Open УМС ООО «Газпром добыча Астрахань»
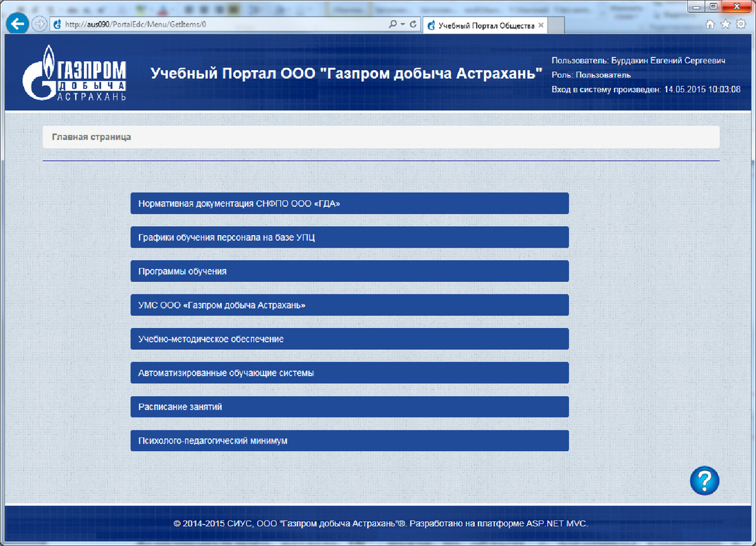Image resolution: width=756 pixels, height=546 pixels. click(x=350, y=305)
